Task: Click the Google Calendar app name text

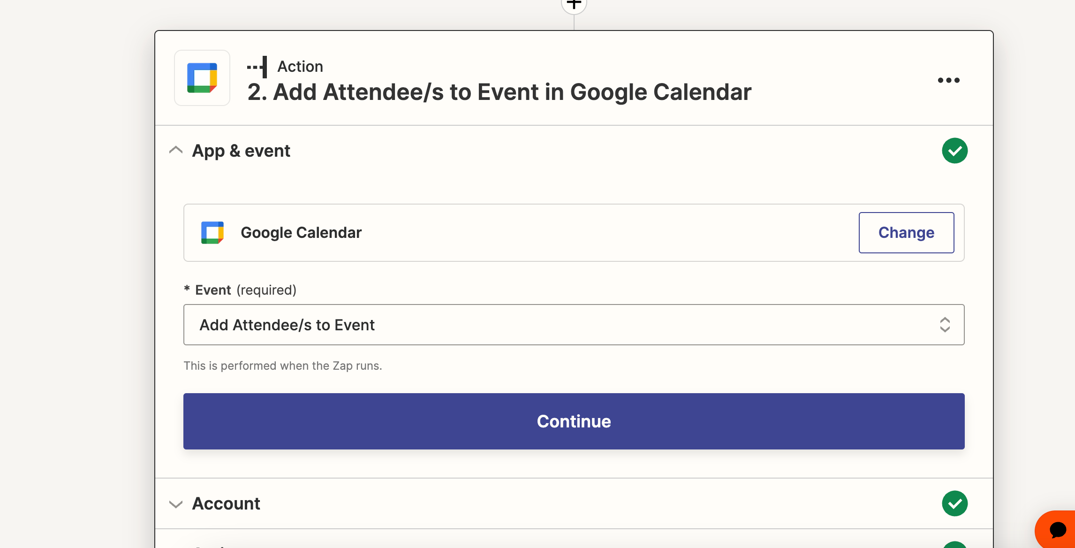Action: (301, 233)
